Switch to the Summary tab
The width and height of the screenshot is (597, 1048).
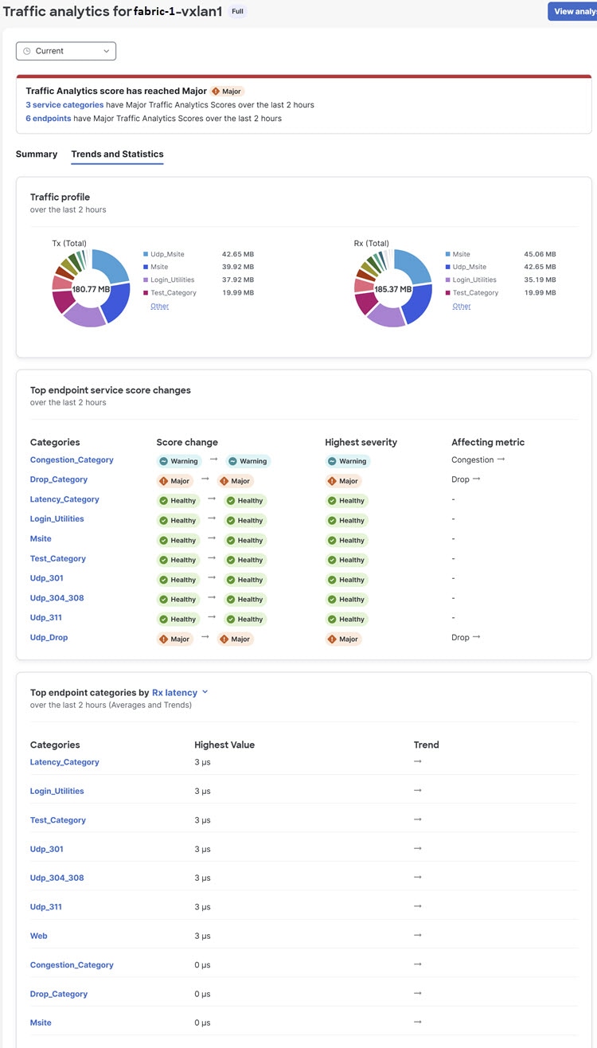tap(36, 154)
